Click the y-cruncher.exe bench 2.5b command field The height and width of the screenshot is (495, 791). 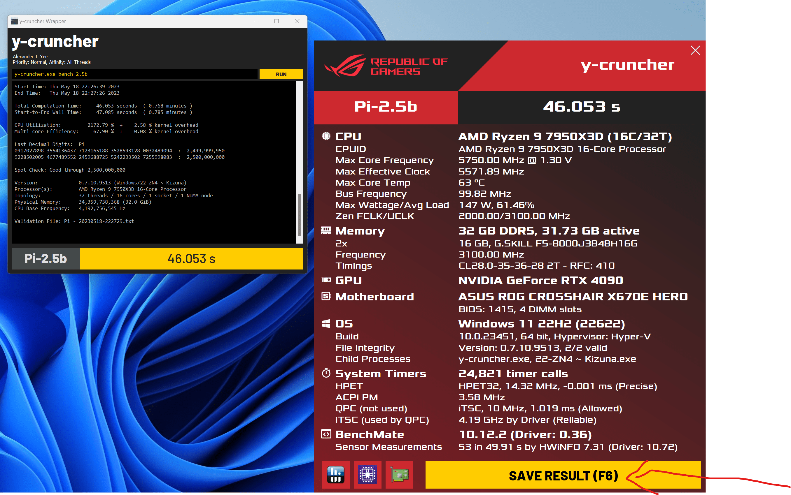point(134,74)
